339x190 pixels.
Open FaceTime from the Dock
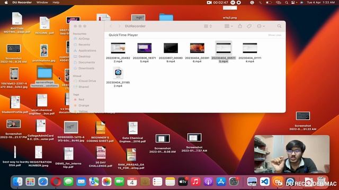119,182
